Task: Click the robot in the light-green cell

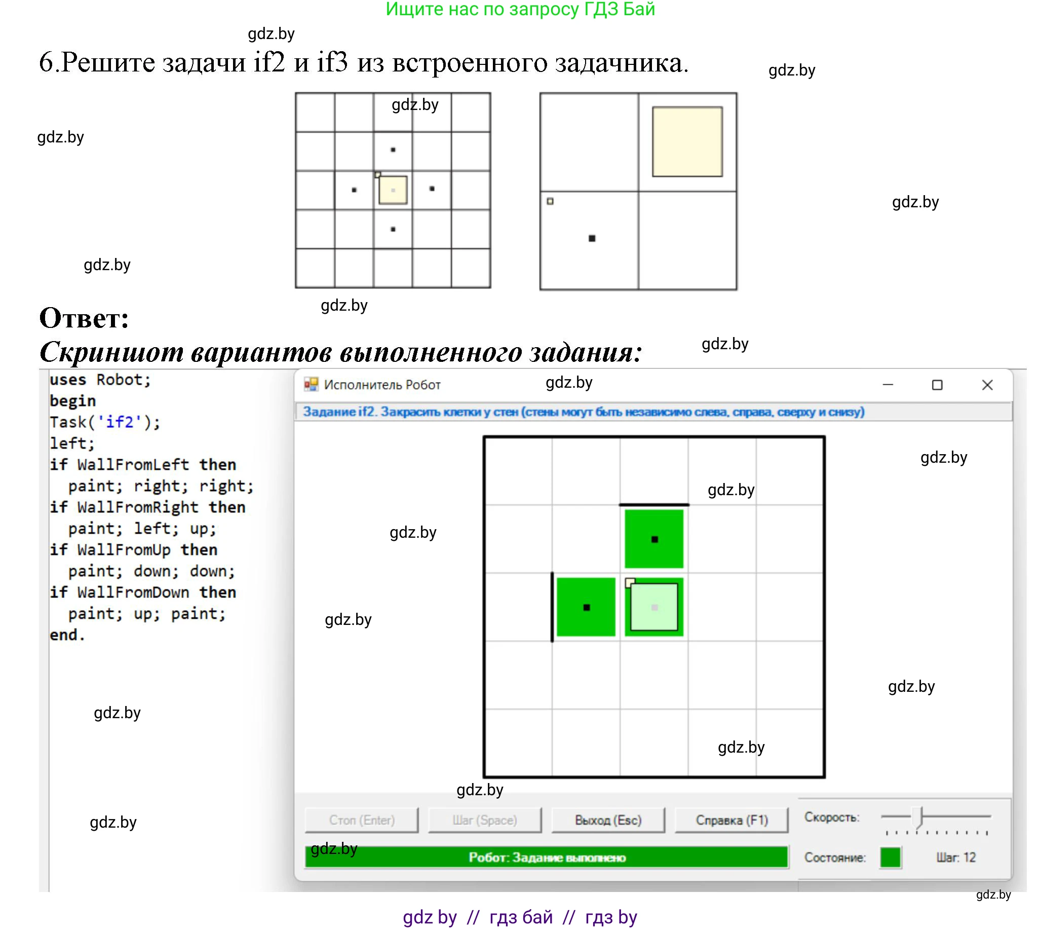Action: (x=654, y=607)
